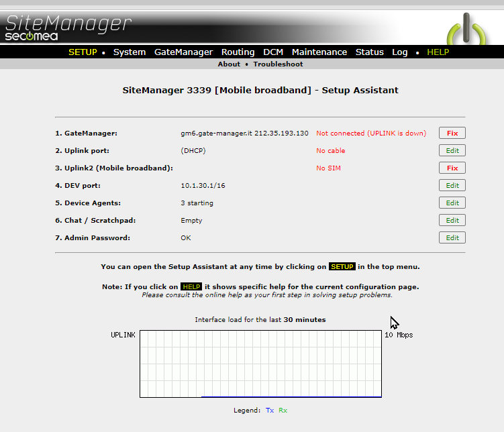Image resolution: width=504 pixels, height=432 pixels.
Task: Click the 'OK' Admin Password value
Action: click(186, 237)
